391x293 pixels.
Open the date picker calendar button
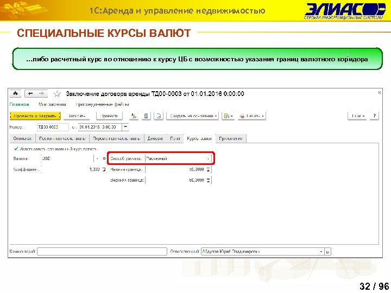click(125, 127)
